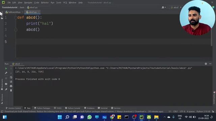The width and height of the screenshot is (216, 121).
Task: Collapse the def abcd function fold marker
Action: (16, 17)
